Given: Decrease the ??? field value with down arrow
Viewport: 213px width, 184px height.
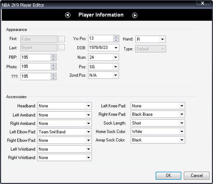Looking at the screenshot, I should pos(53,78).
